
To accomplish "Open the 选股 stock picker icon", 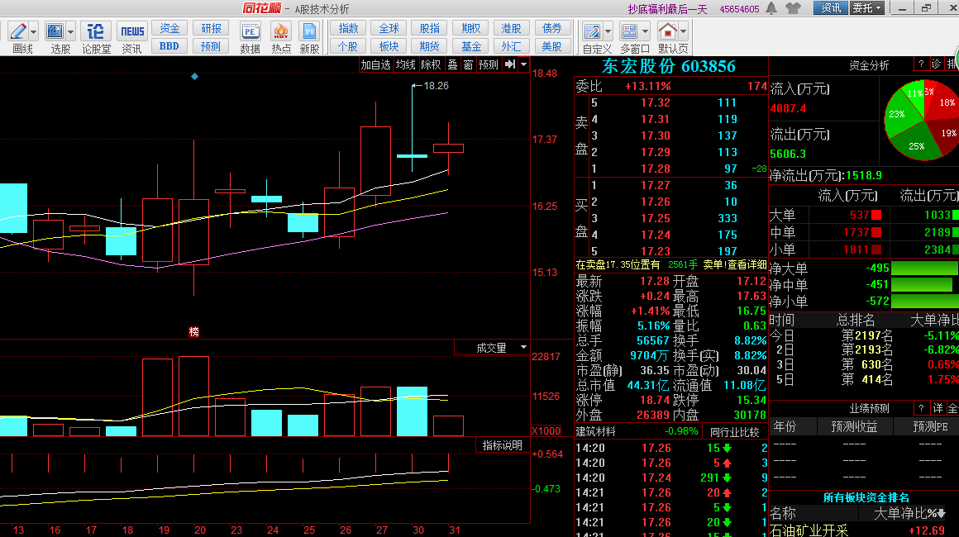I will (x=55, y=32).
